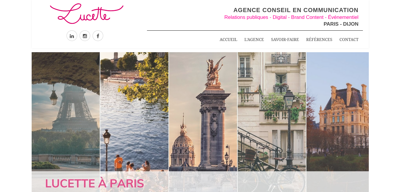404x192 pixels.
Task: Click the divider line above the navigation menu
Action: tap(255, 30)
